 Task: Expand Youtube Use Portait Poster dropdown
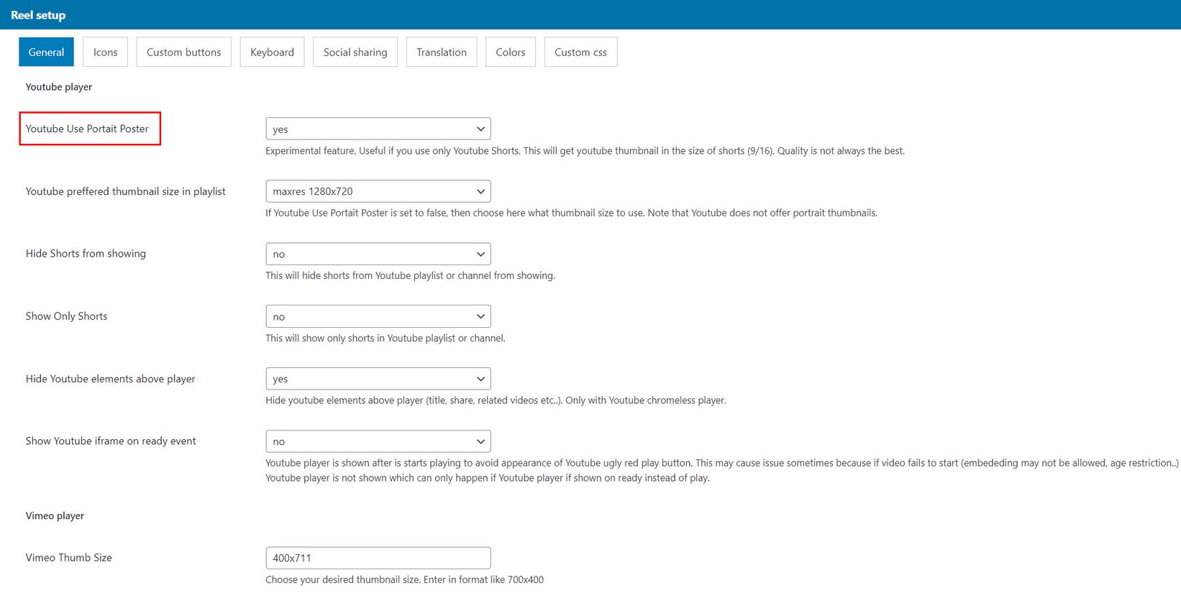[x=378, y=129]
